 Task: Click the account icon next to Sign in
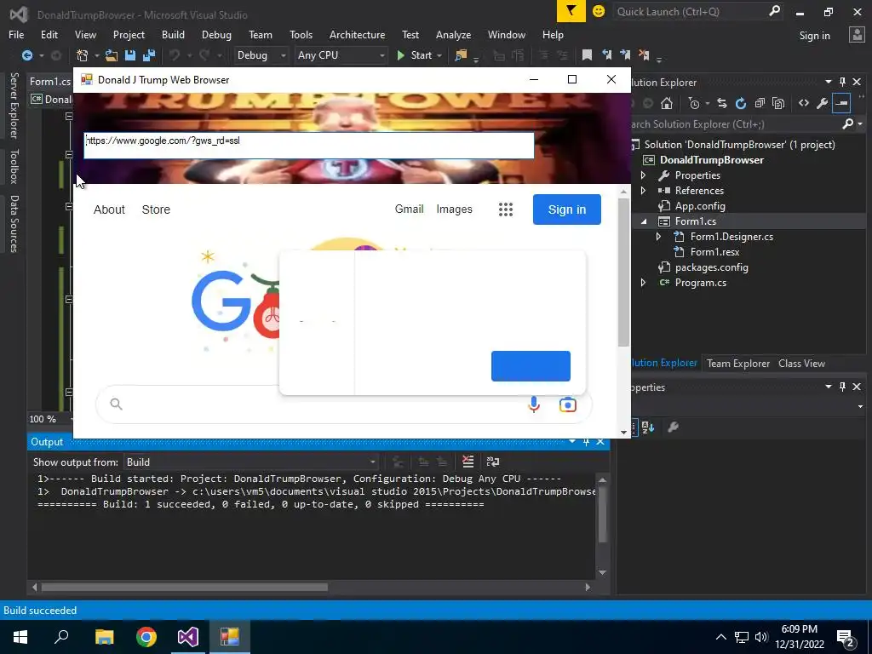point(857,35)
